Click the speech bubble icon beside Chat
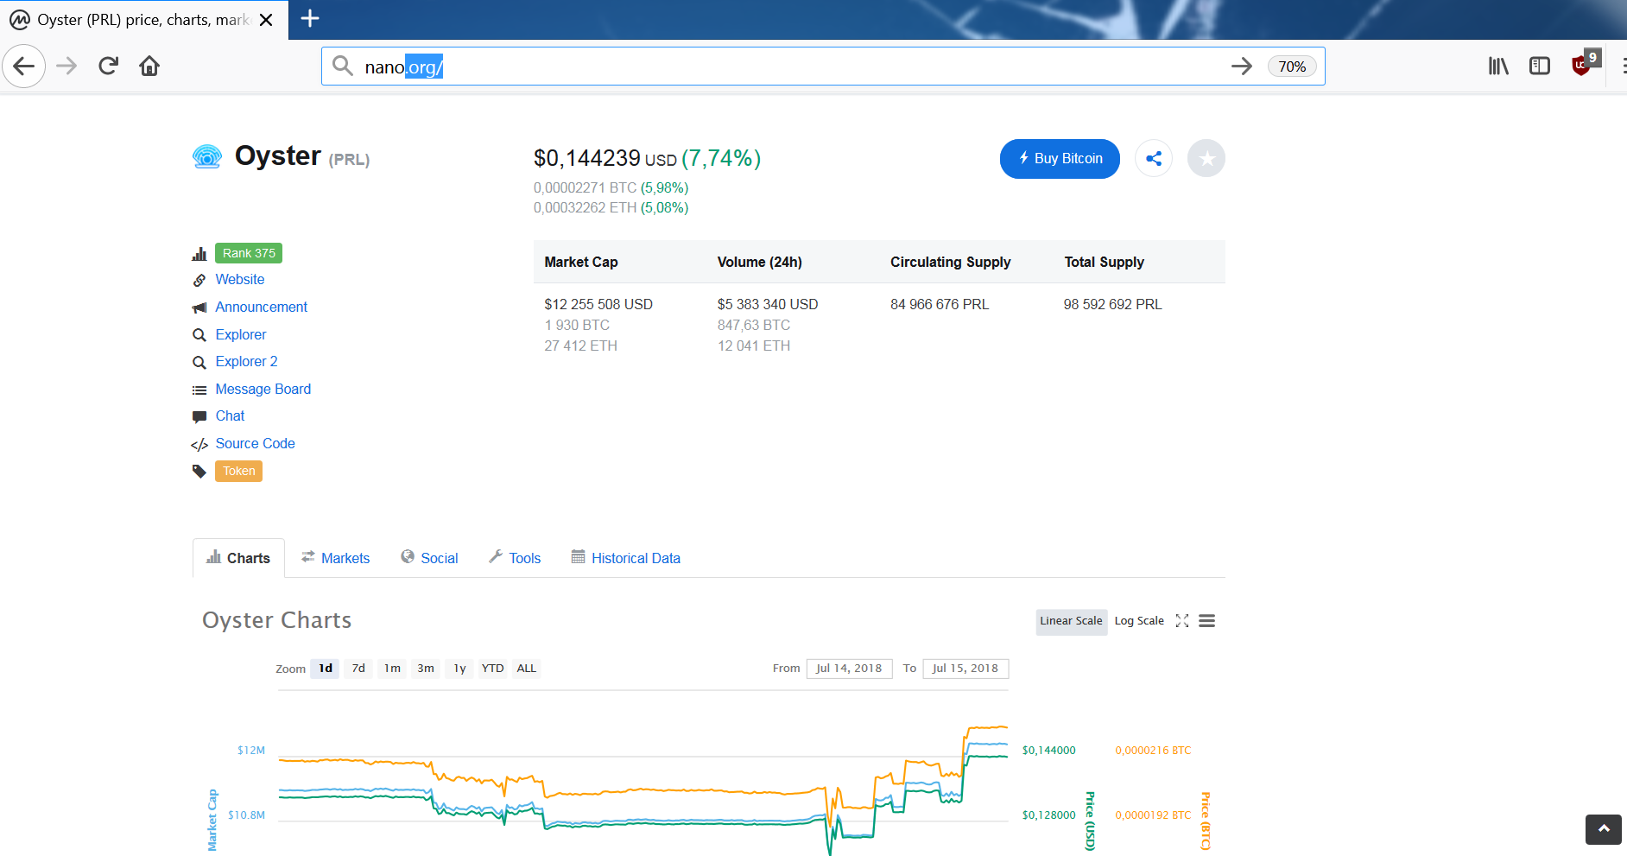This screenshot has height=856, width=1627. [199, 417]
